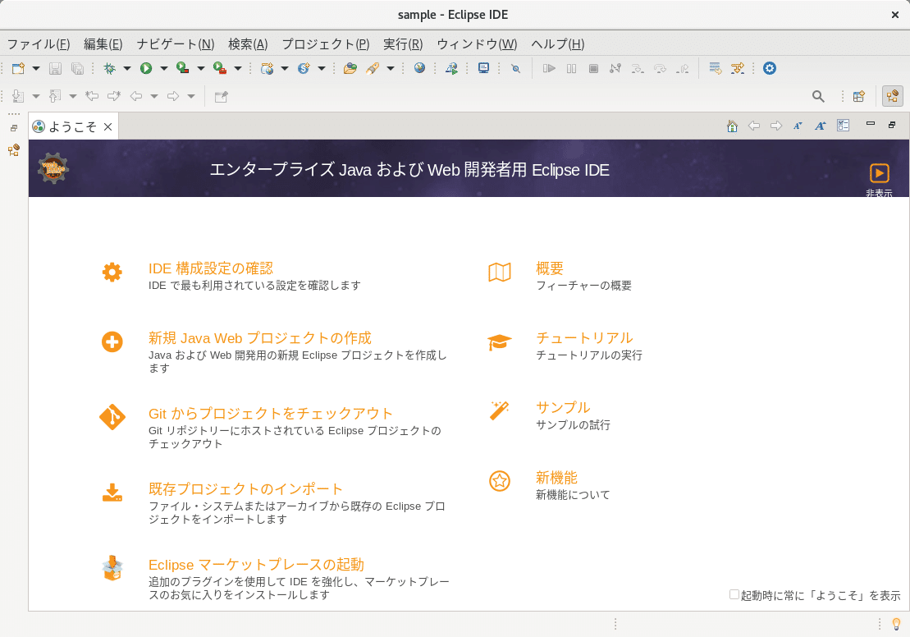Click the light bulb icon in status bar

point(897,624)
